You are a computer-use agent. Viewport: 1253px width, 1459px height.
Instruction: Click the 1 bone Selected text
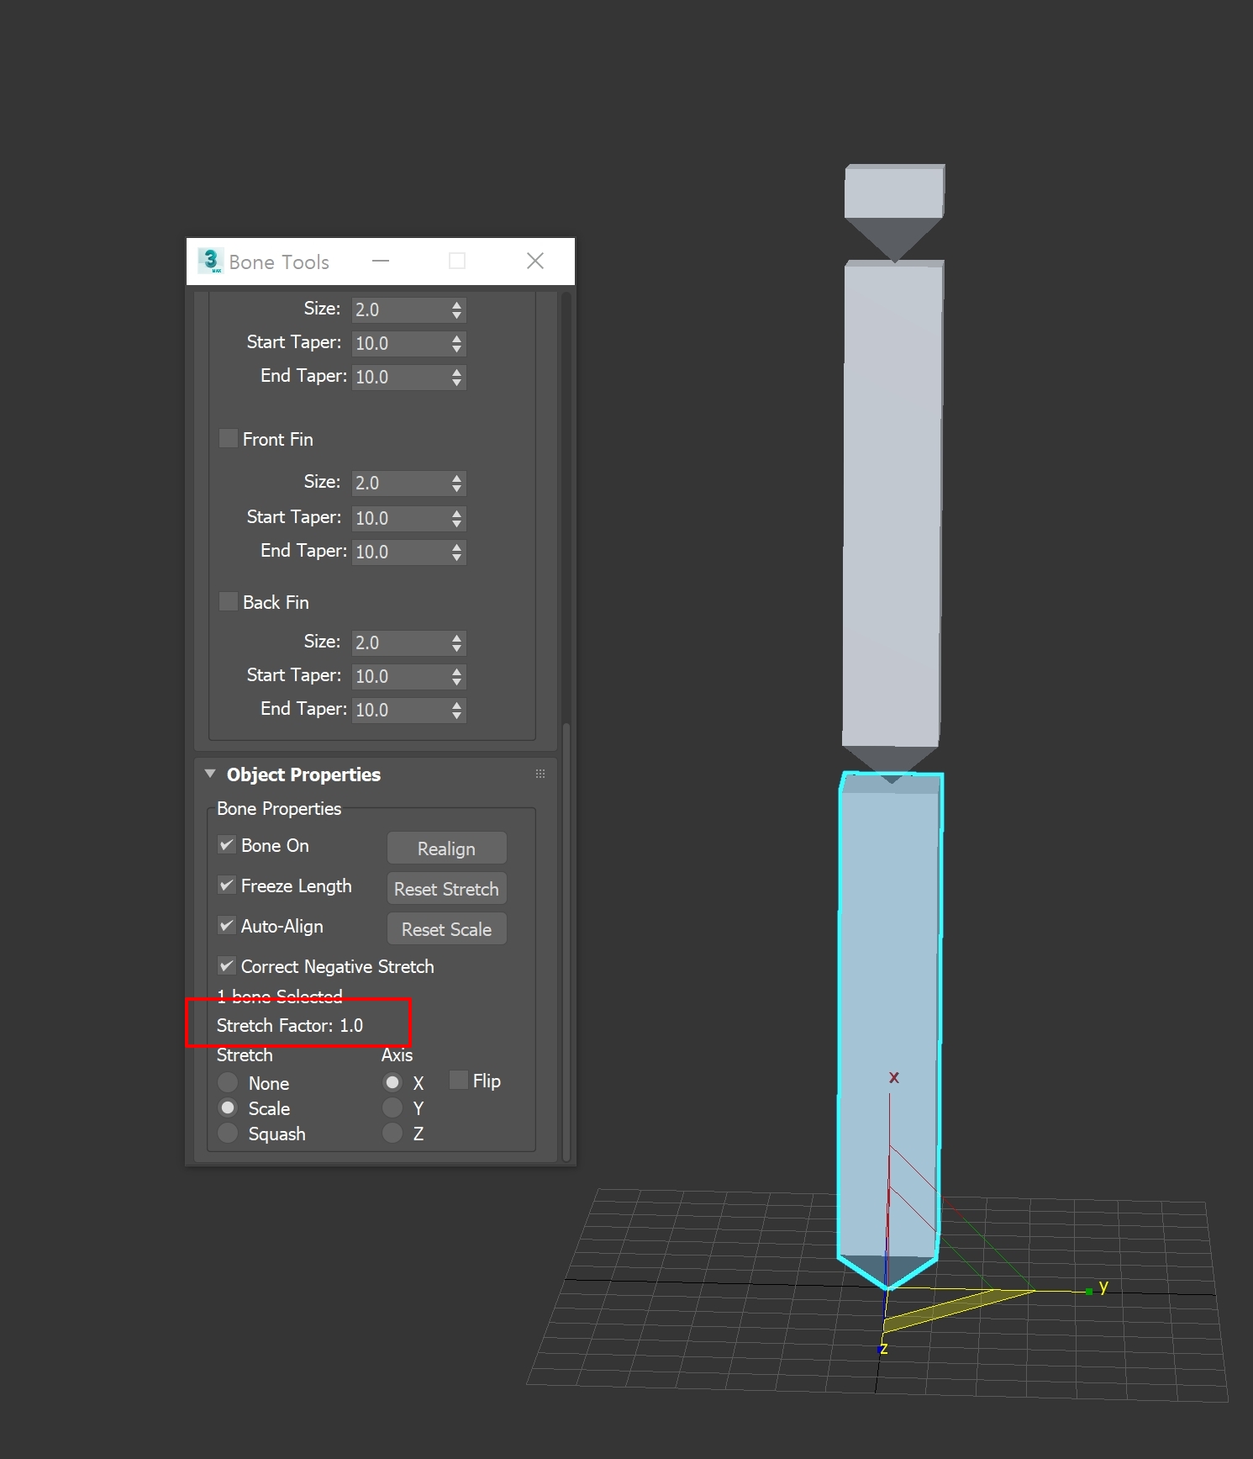280,996
